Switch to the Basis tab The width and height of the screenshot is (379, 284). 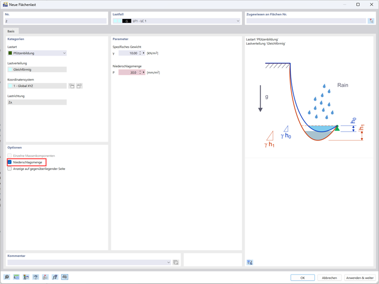click(11, 31)
